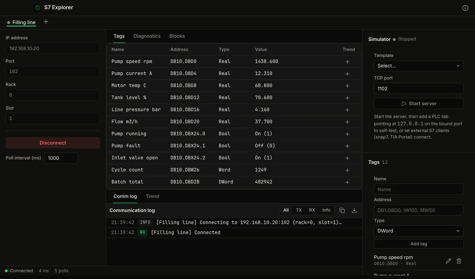The width and height of the screenshot is (475, 279).
Task: Open the tag Type dropdown showing DWord
Action: 419,231
